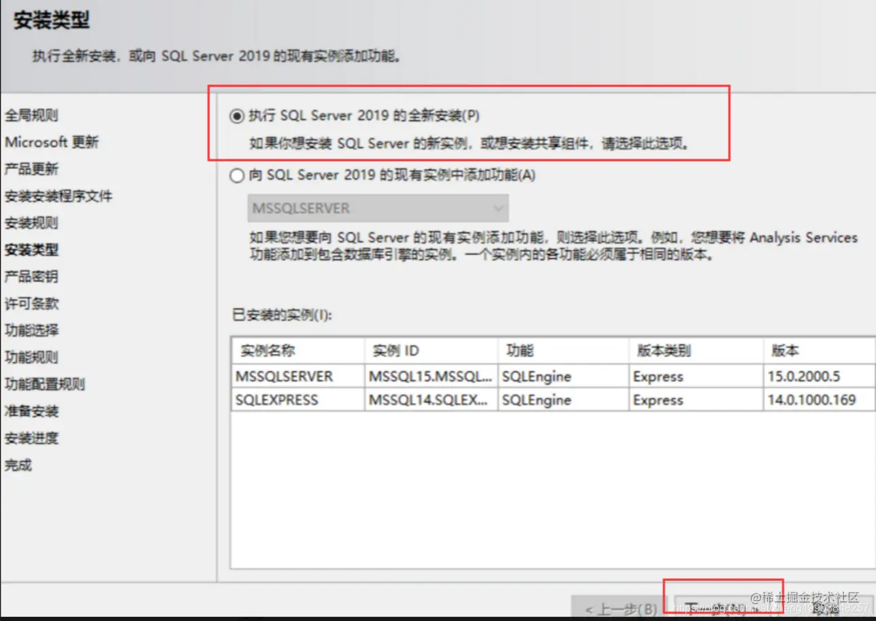
Task: Click the Microsoft 更新 step in the sidebar
Action: coord(52,142)
